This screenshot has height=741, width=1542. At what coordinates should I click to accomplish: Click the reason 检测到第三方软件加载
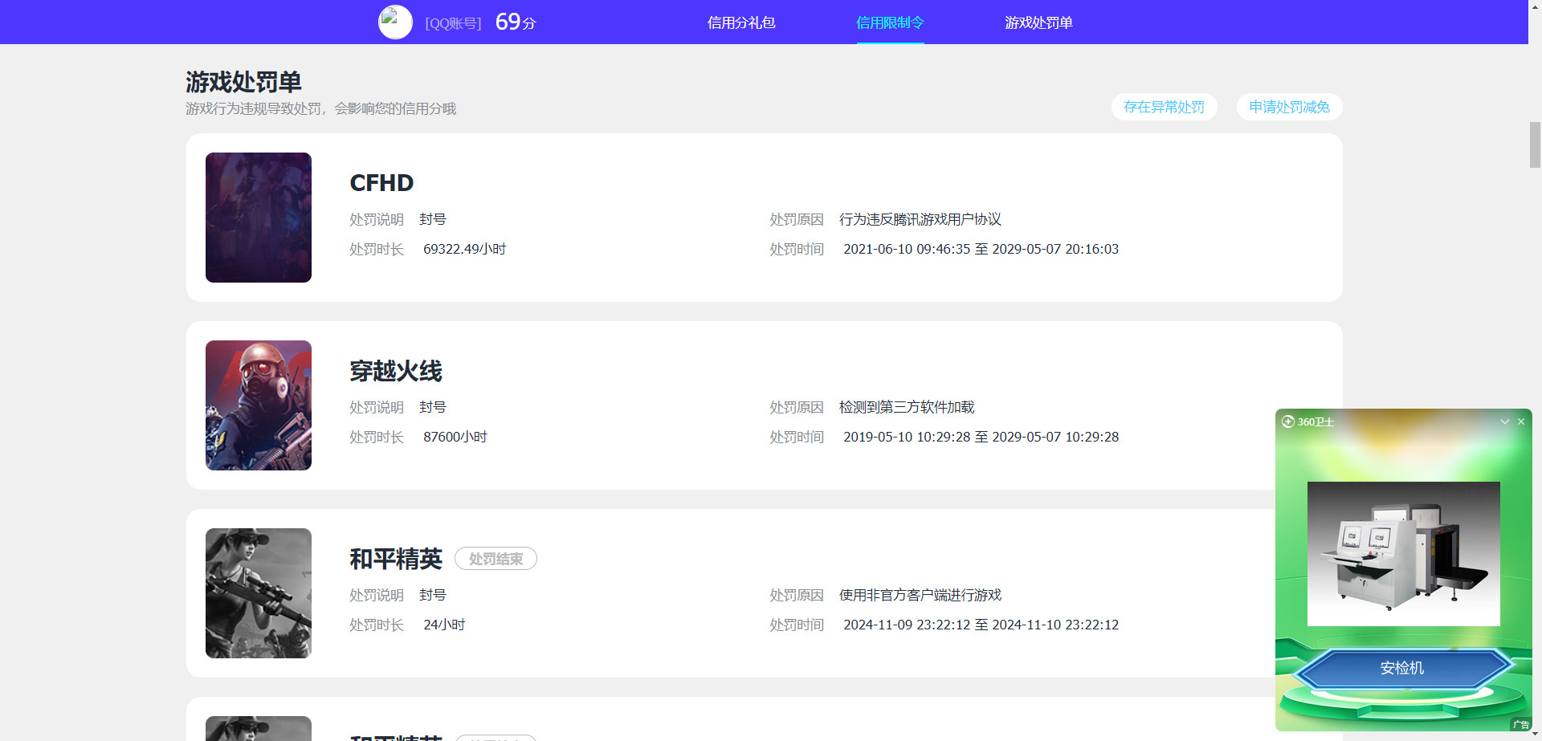coord(907,407)
